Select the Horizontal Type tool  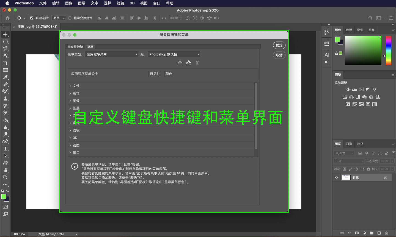5,149
